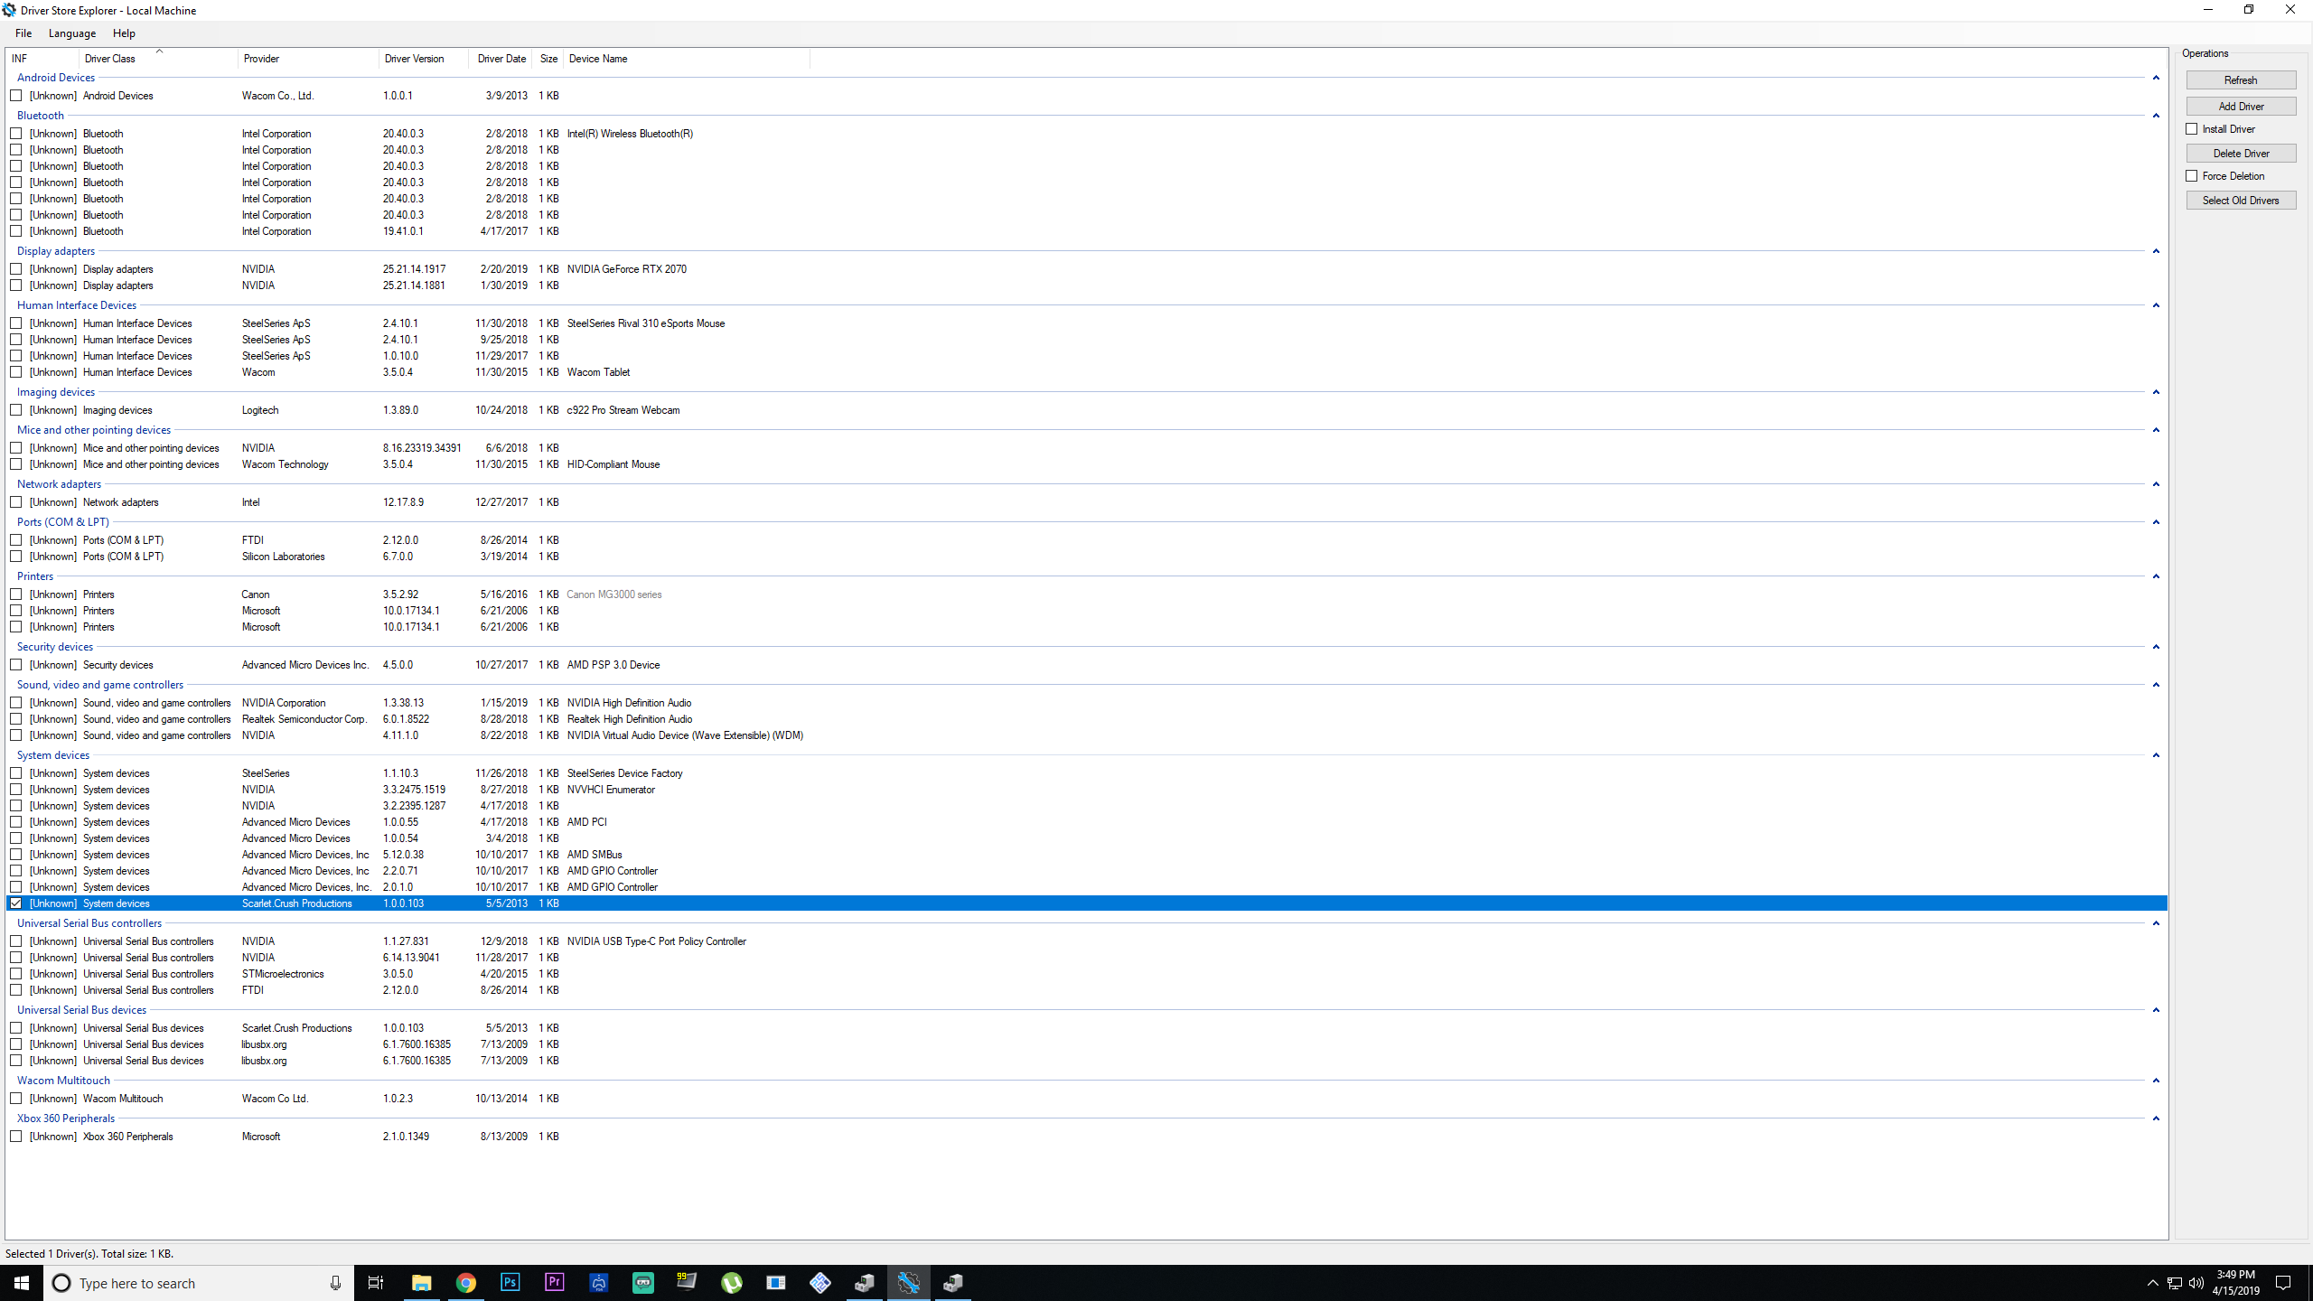Image resolution: width=2313 pixels, height=1301 pixels.
Task: Sort by the Size column header
Action: [548, 59]
